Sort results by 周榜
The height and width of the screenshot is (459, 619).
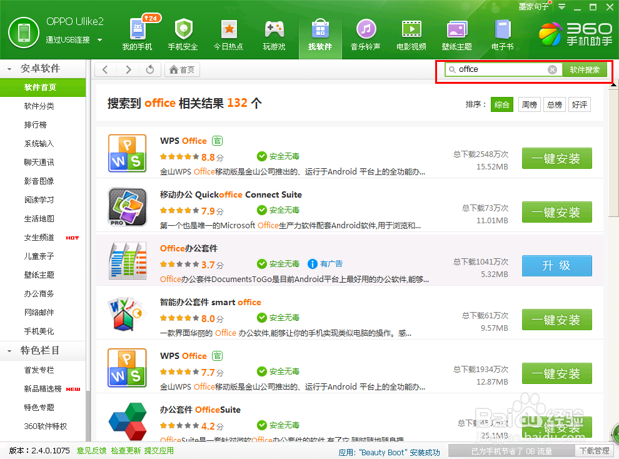(529, 104)
